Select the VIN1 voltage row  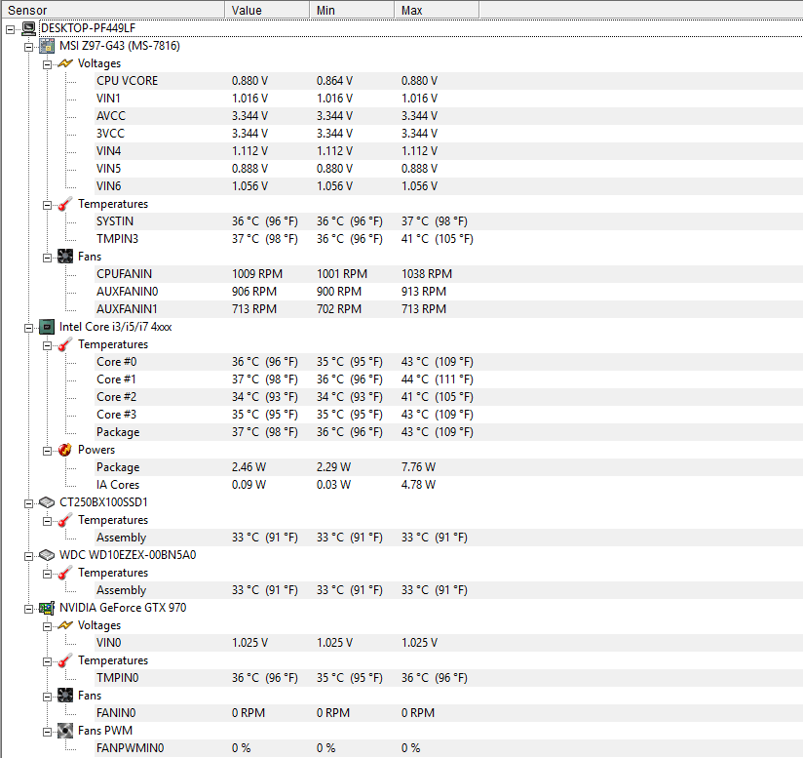coord(448,99)
